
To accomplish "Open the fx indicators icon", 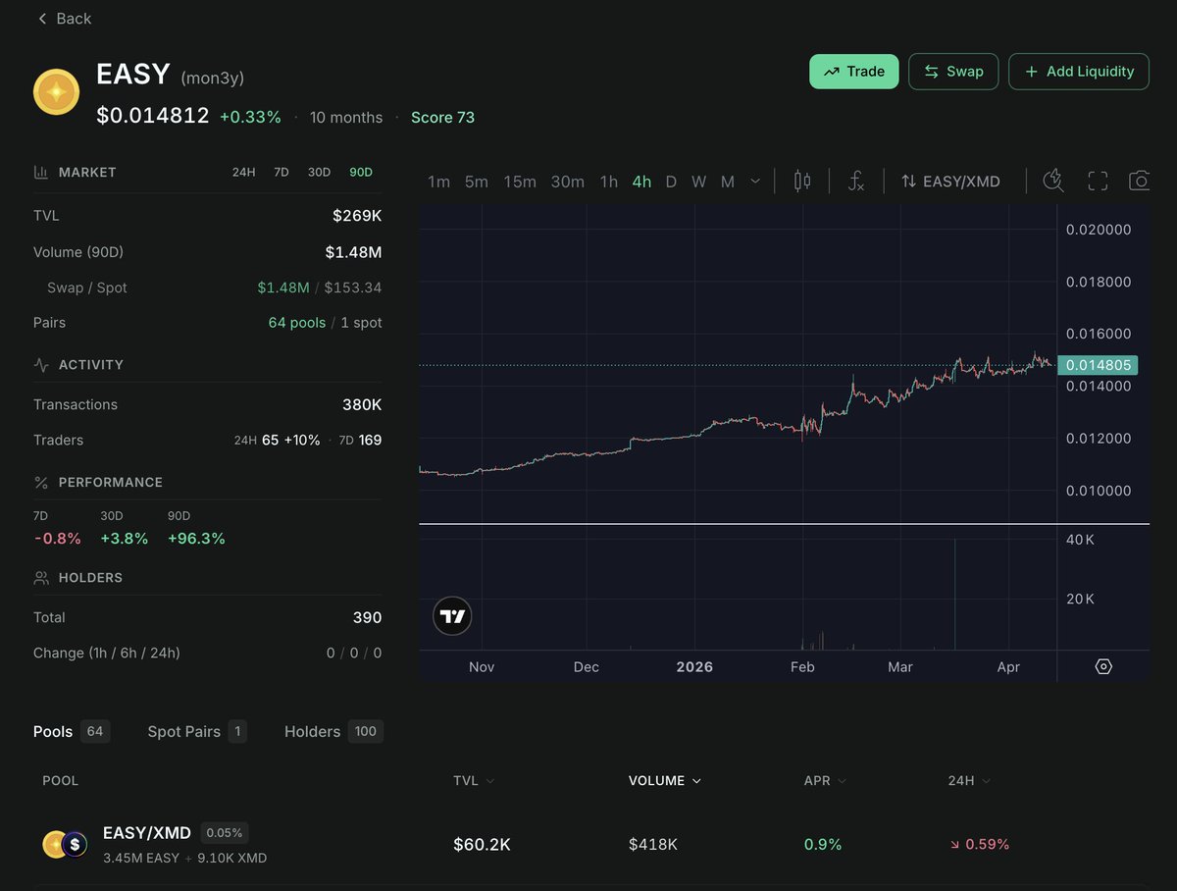I will (856, 181).
